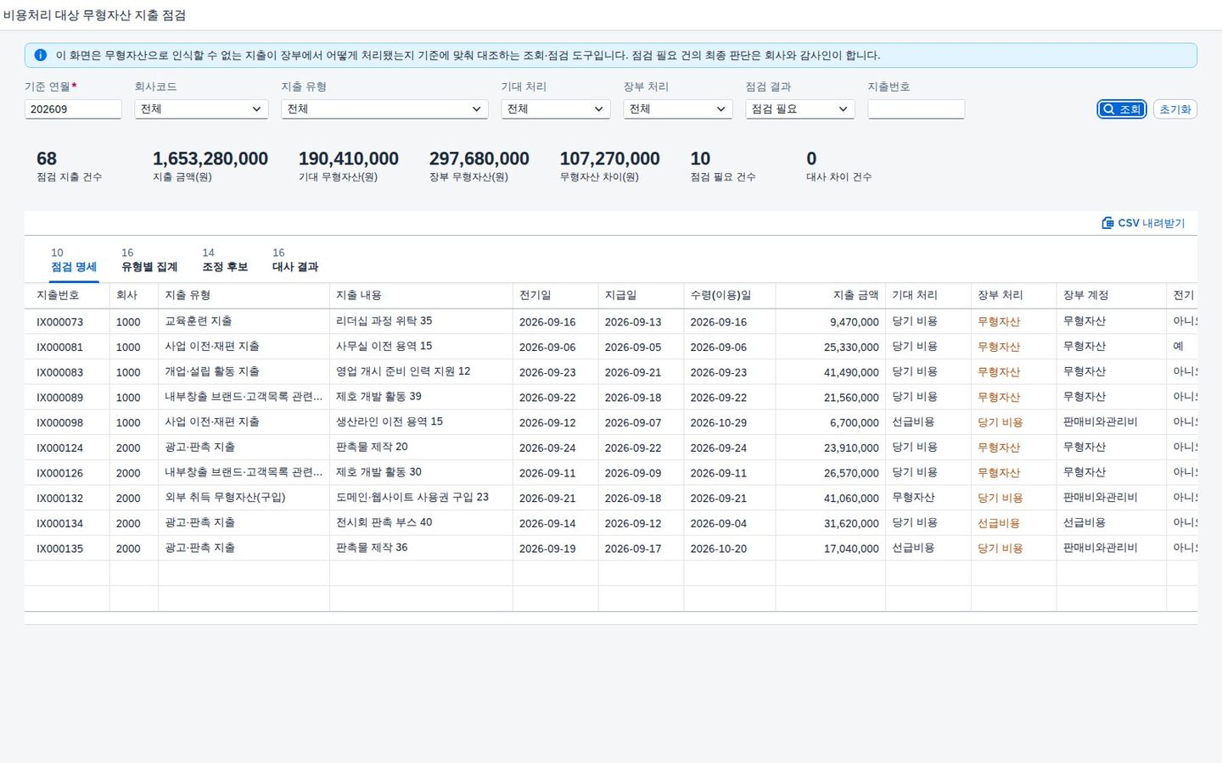Expand the 장부 처리 dropdown
The width and height of the screenshot is (1222, 763).
pyautogui.click(x=678, y=109)
